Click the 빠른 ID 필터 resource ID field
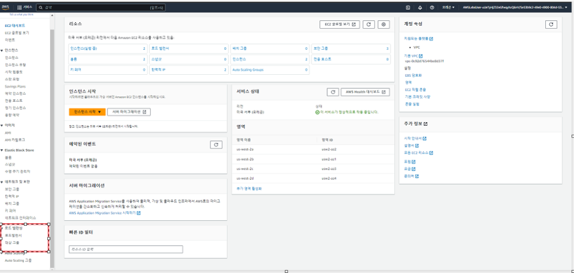The height and width of the screenshot is (273, 574). click(126, 250)
